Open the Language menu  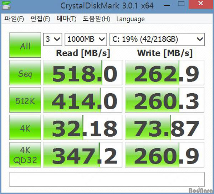coord(131,19)
